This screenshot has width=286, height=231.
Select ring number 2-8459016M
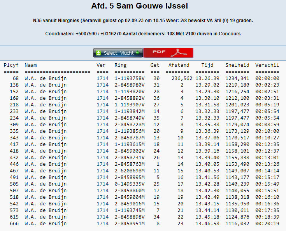(130, 204)
